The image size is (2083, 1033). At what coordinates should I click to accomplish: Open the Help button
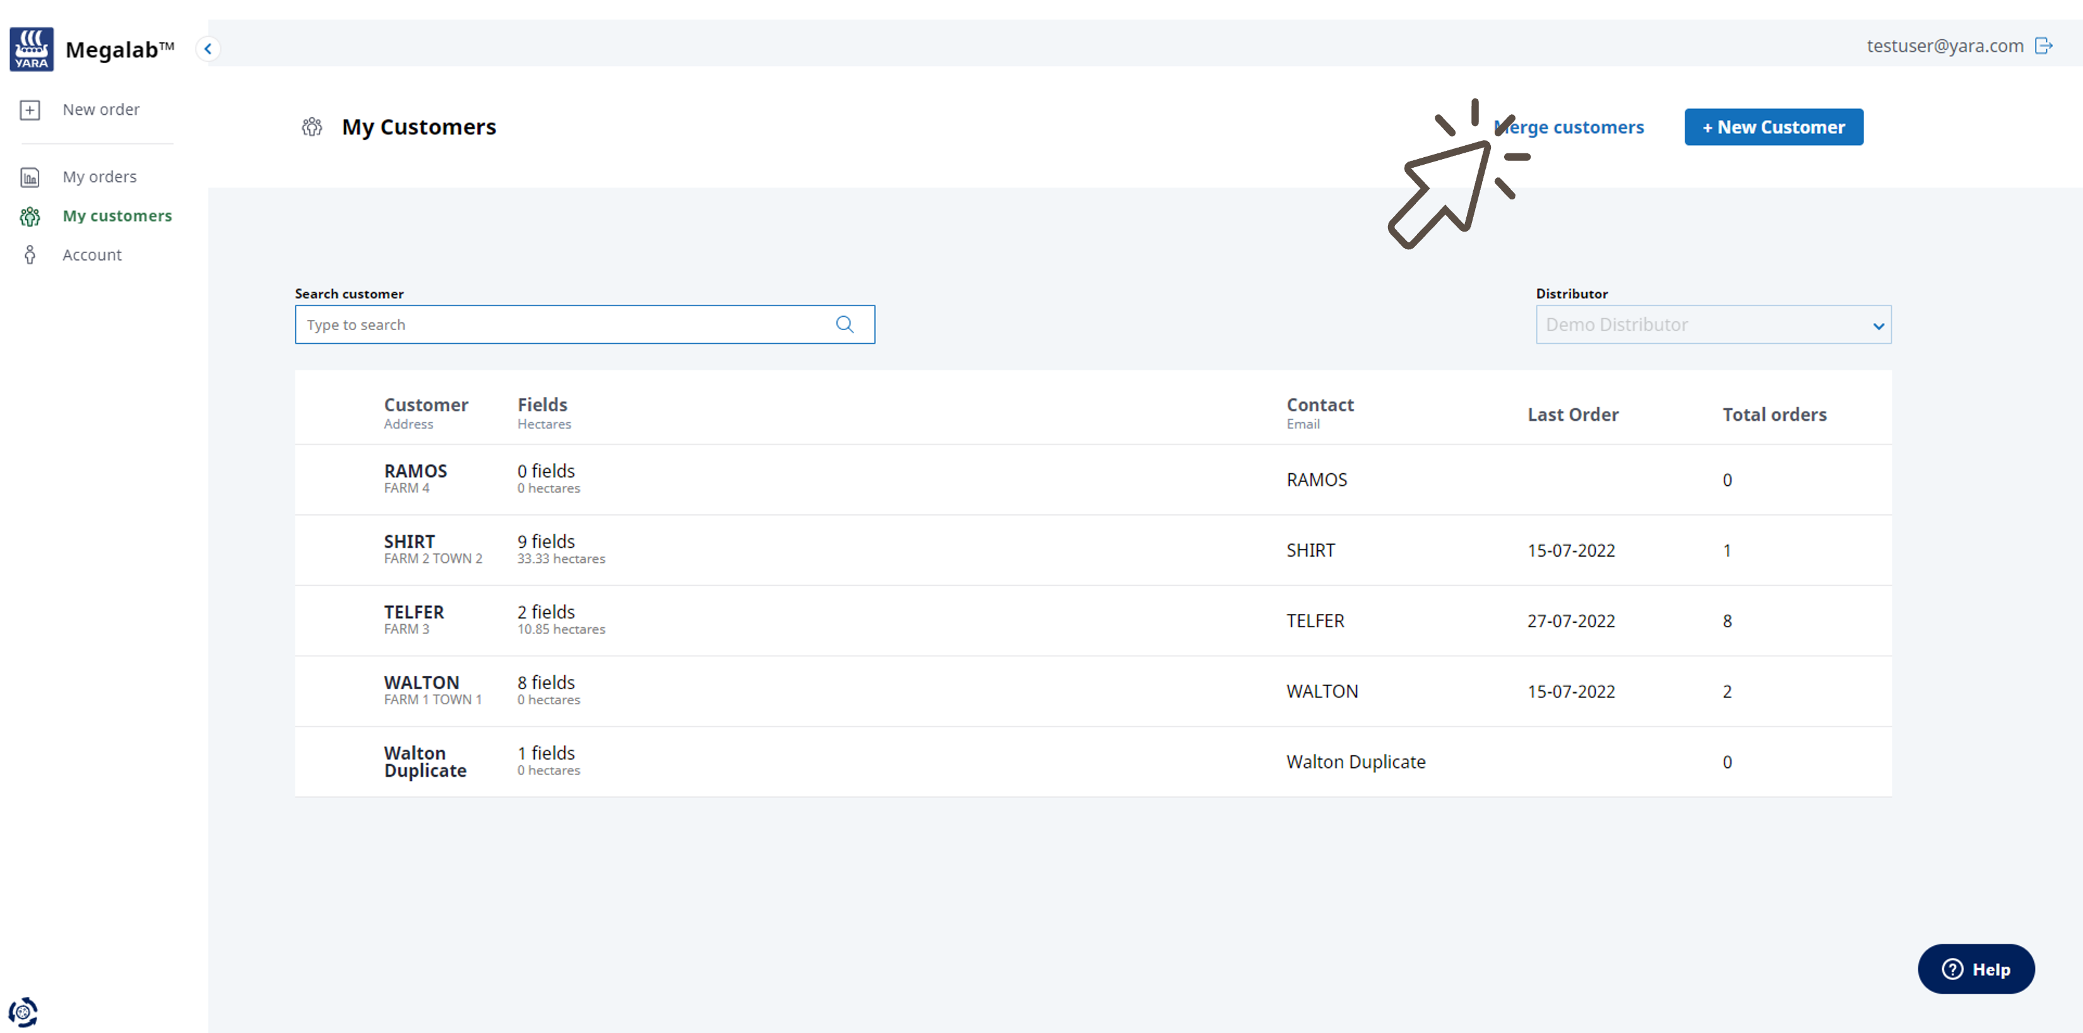[x=1976, y=969]
